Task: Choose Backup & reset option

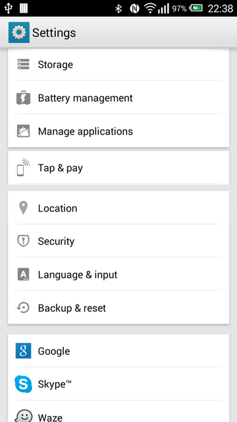Action: pos(118,308)
